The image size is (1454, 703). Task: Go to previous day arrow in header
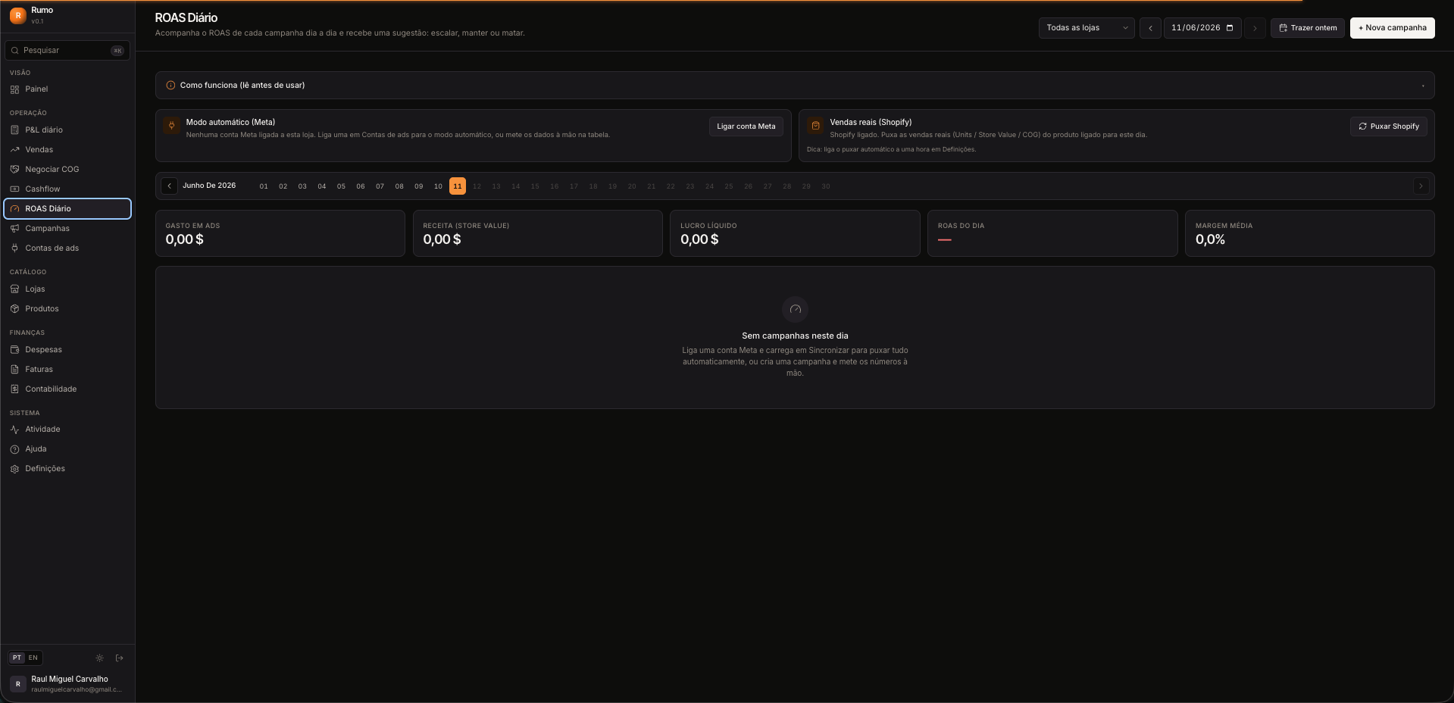click(1150, 28)
